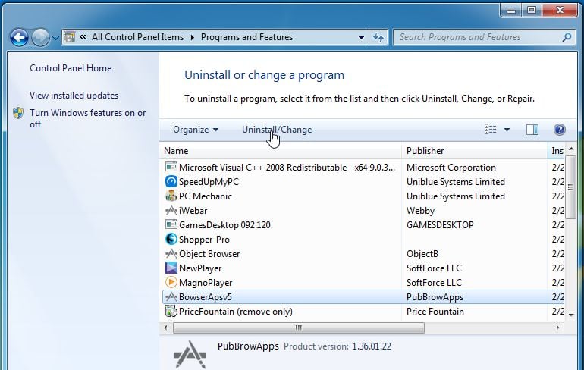Open View installed updates link
Viewport: 584px width, 370px height.
(74, 96)
